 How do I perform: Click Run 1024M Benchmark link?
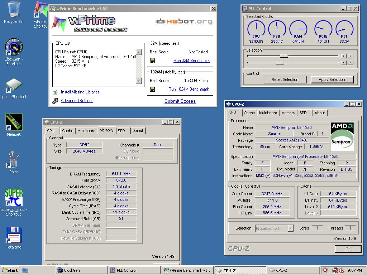point(189,89)
